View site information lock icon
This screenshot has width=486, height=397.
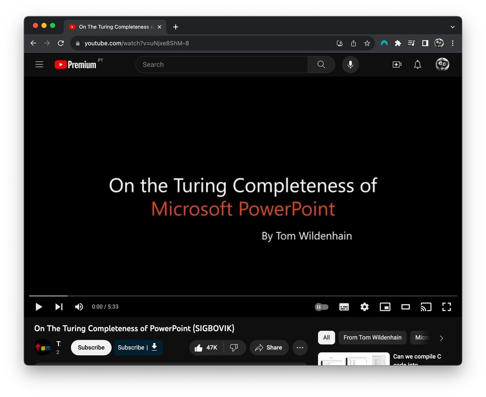point(78,43)
